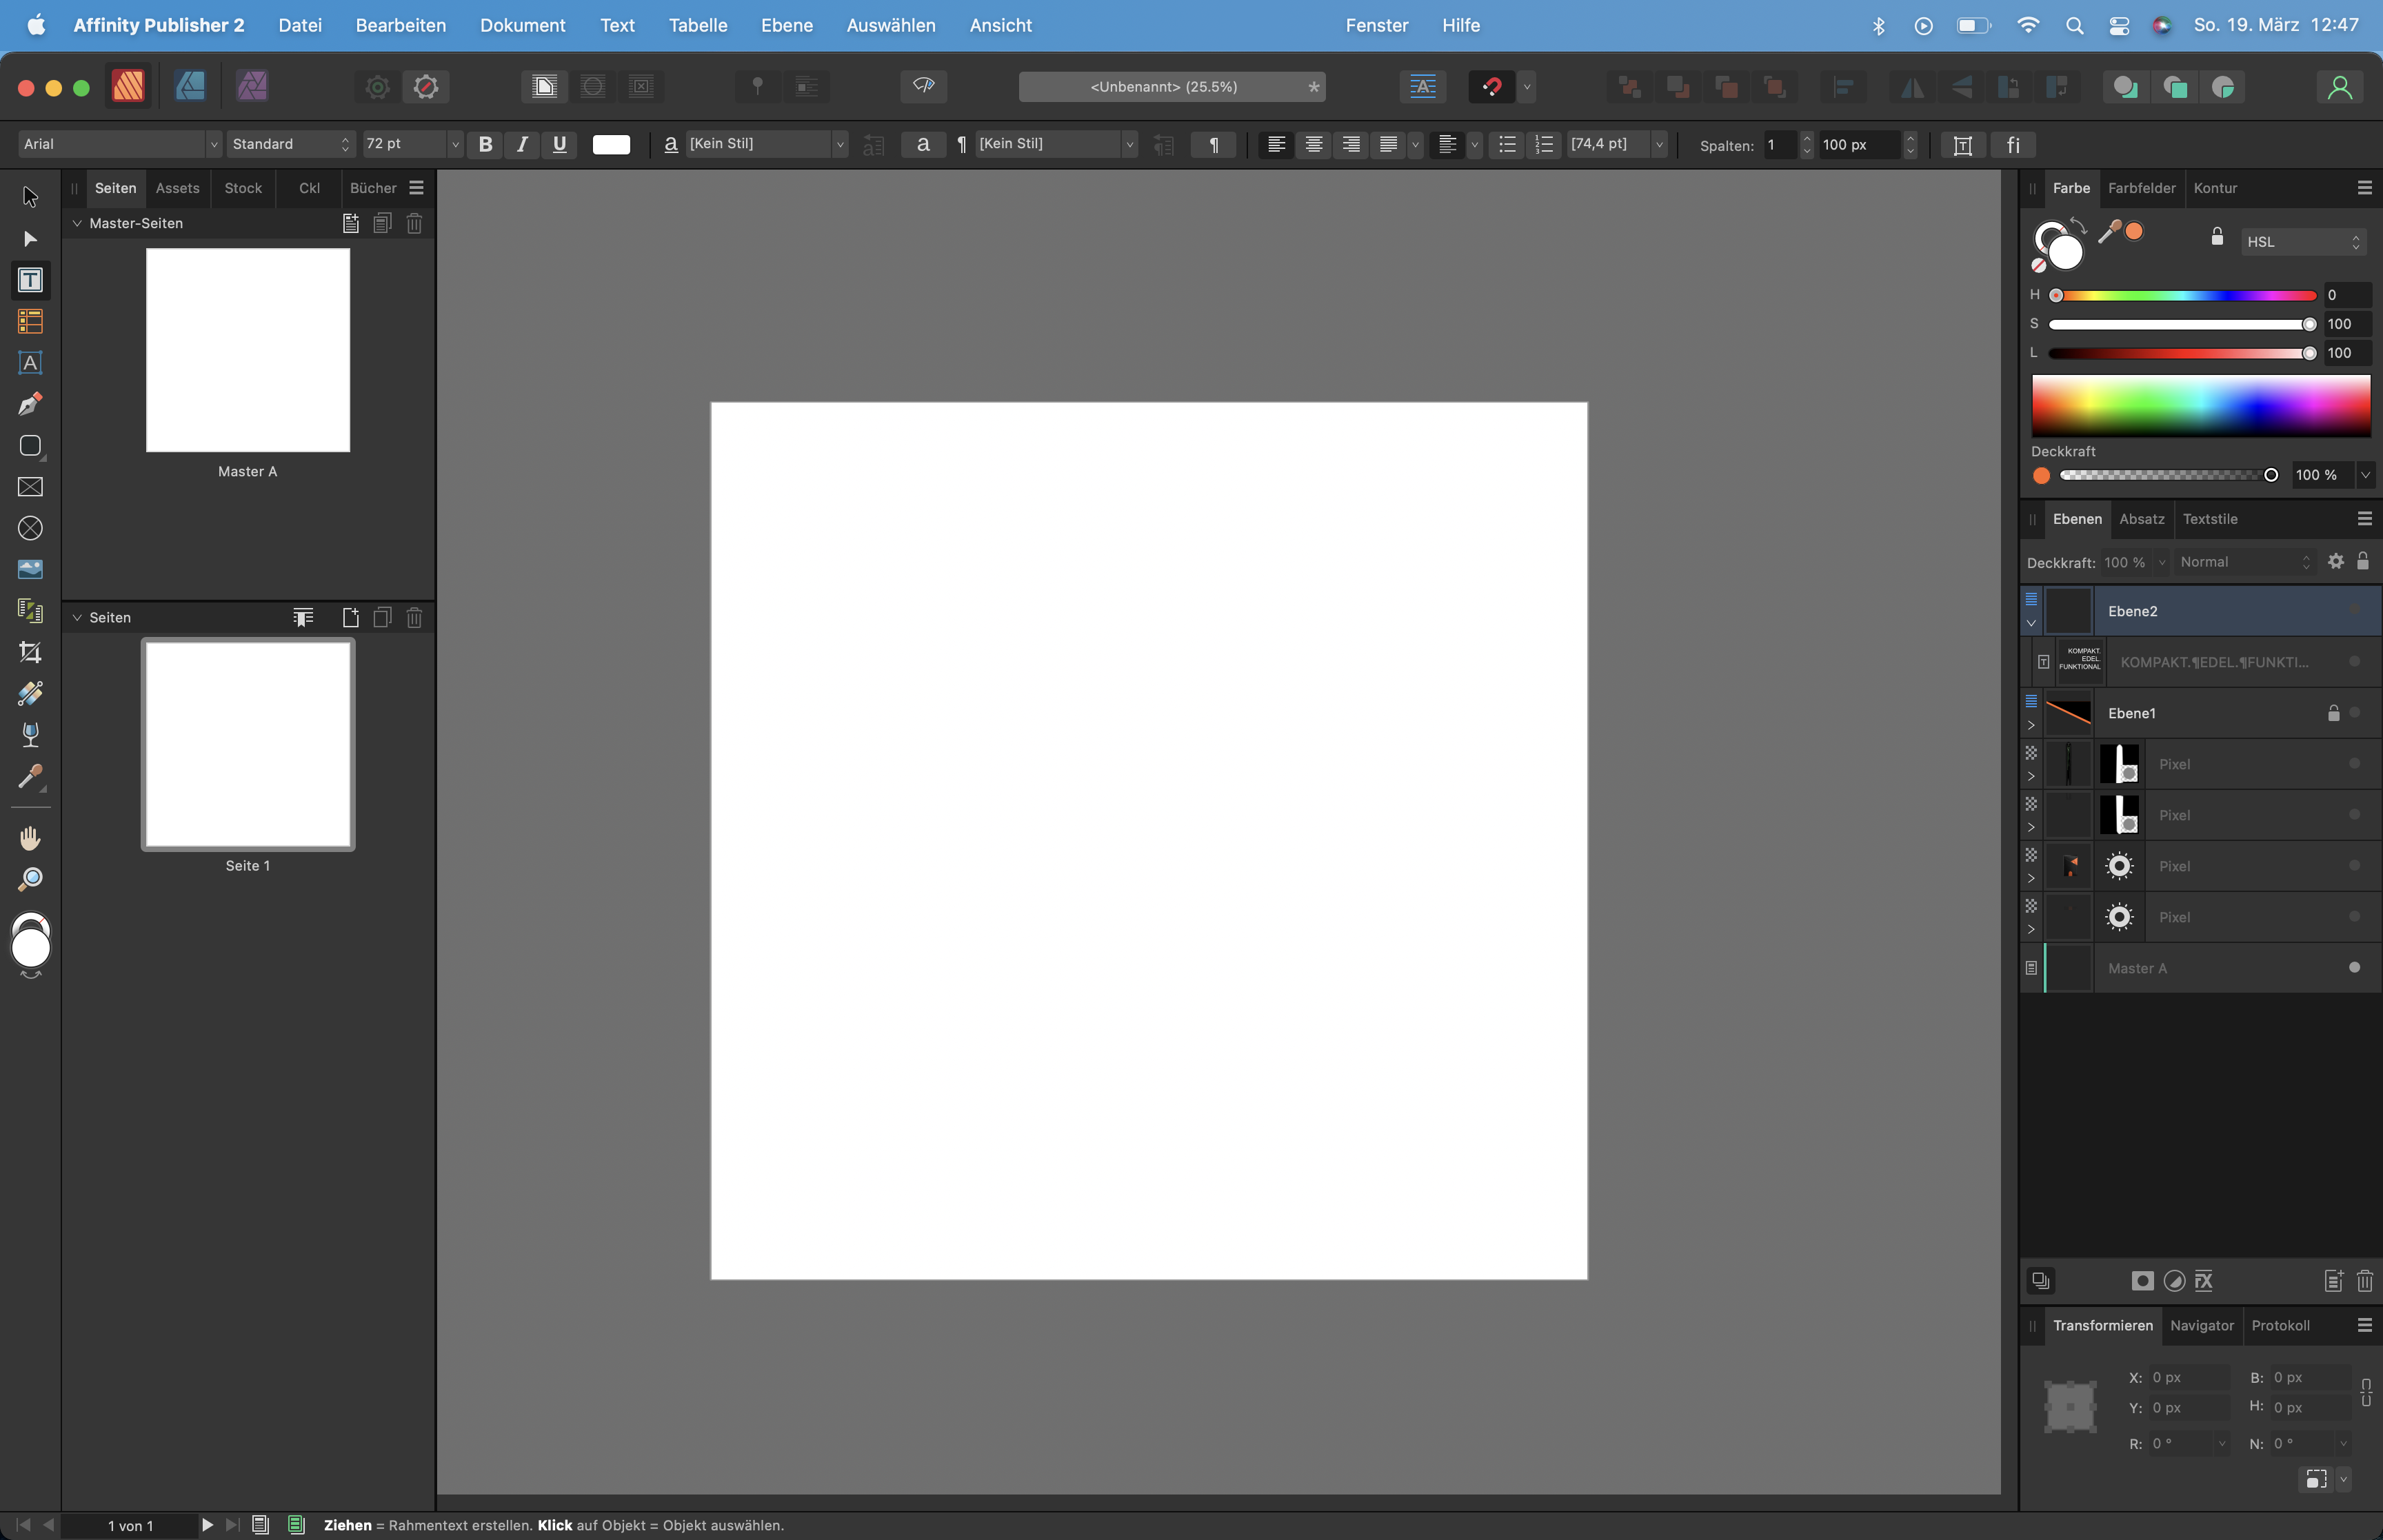2383x1540 pixels.
Task: Toggle italic formatting
Action: point(522,144)
